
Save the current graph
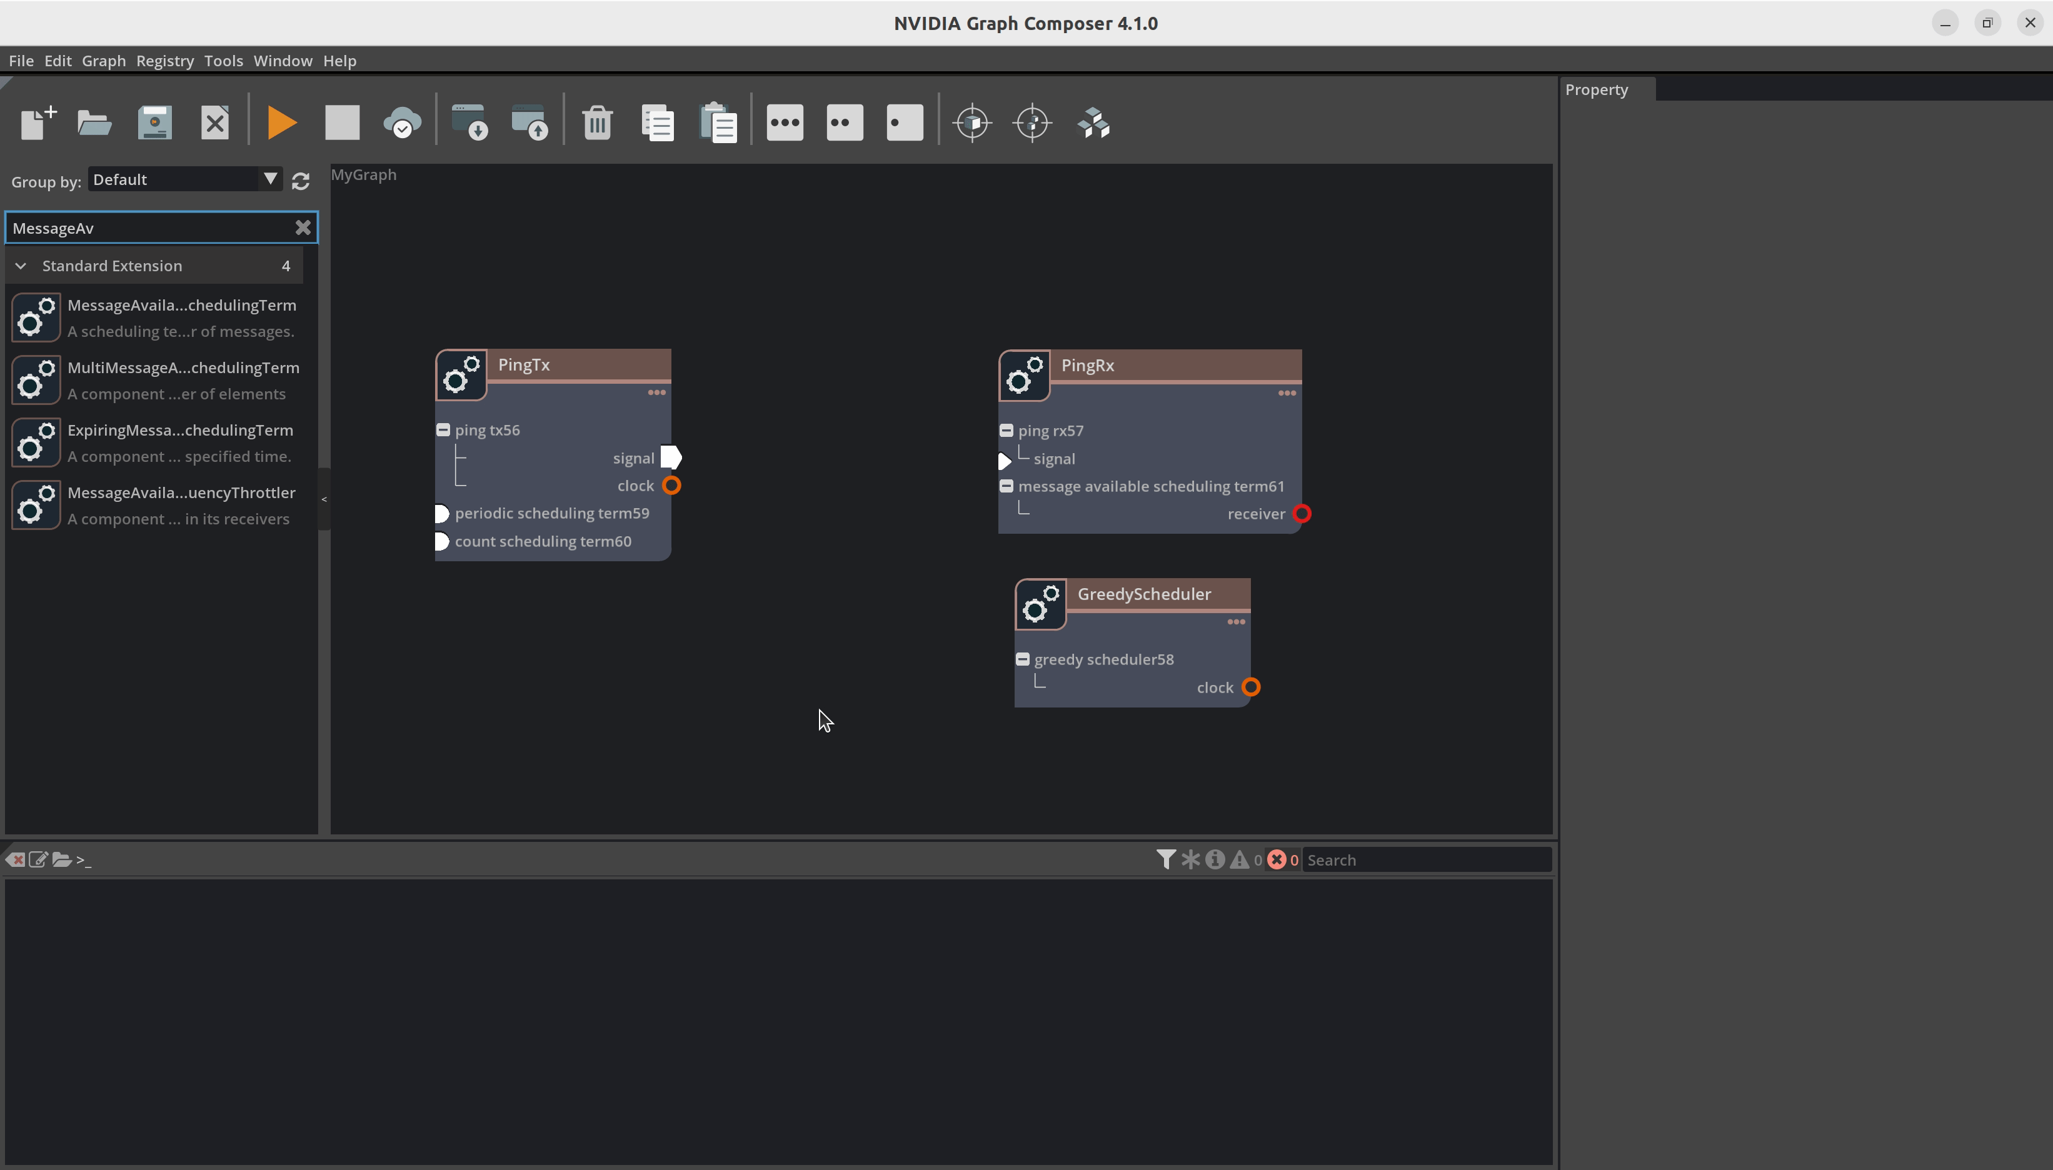point(155,123)
